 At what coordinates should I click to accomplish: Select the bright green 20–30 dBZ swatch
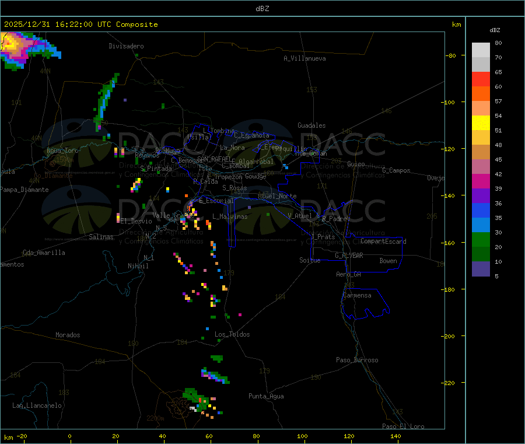(481, 239)
